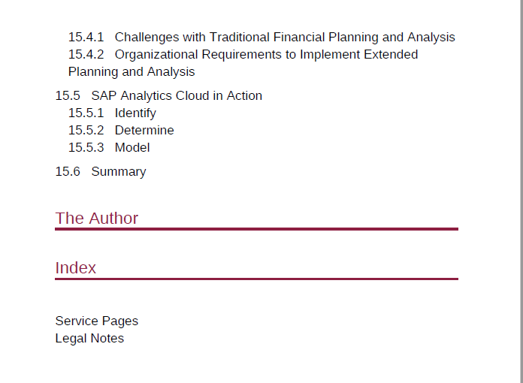Open section 15.4.1 Challenges with Traditional Financial Planning
Viewport: 523px width, 383px height.
point(261,37)
